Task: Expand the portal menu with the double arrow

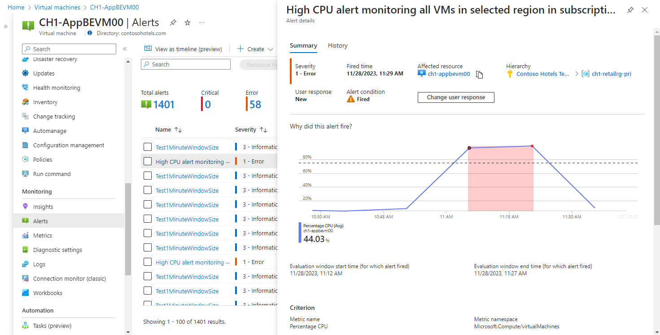Action: pyautogui.click(x=6, y=26)
